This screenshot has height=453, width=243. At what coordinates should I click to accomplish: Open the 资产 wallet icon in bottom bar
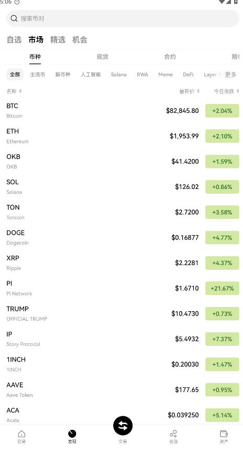[x=224, y=434]
